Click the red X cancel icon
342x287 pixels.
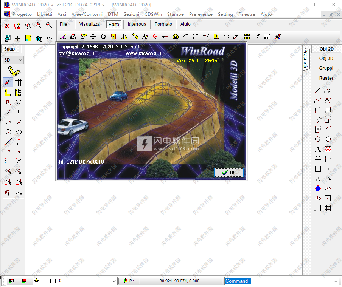[x=7, y=26]
